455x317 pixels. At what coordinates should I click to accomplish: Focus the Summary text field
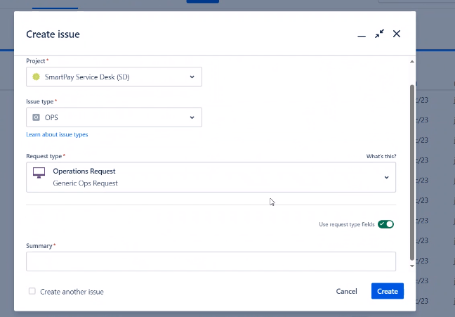[211, 261]
